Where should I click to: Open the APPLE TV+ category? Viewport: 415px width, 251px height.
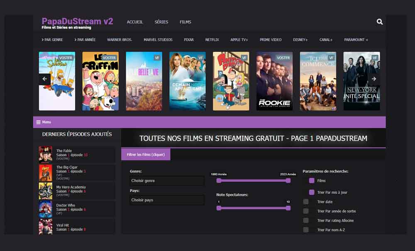239,40
